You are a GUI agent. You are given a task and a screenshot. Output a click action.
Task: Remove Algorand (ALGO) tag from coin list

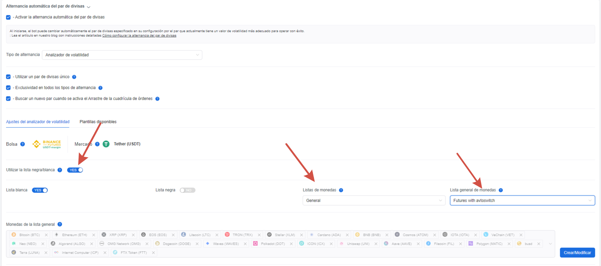(x=91, y=244)
